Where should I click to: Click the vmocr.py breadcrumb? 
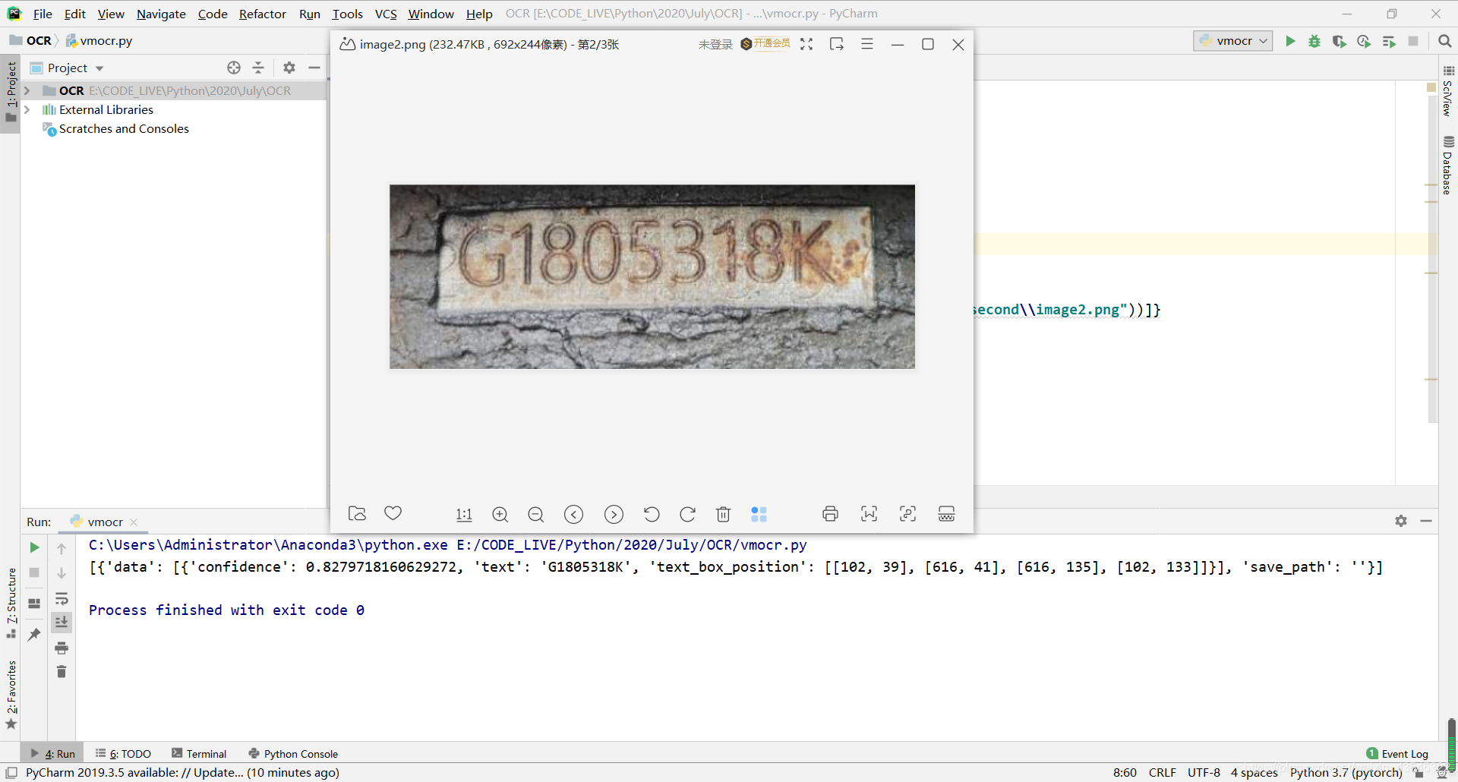99,41
